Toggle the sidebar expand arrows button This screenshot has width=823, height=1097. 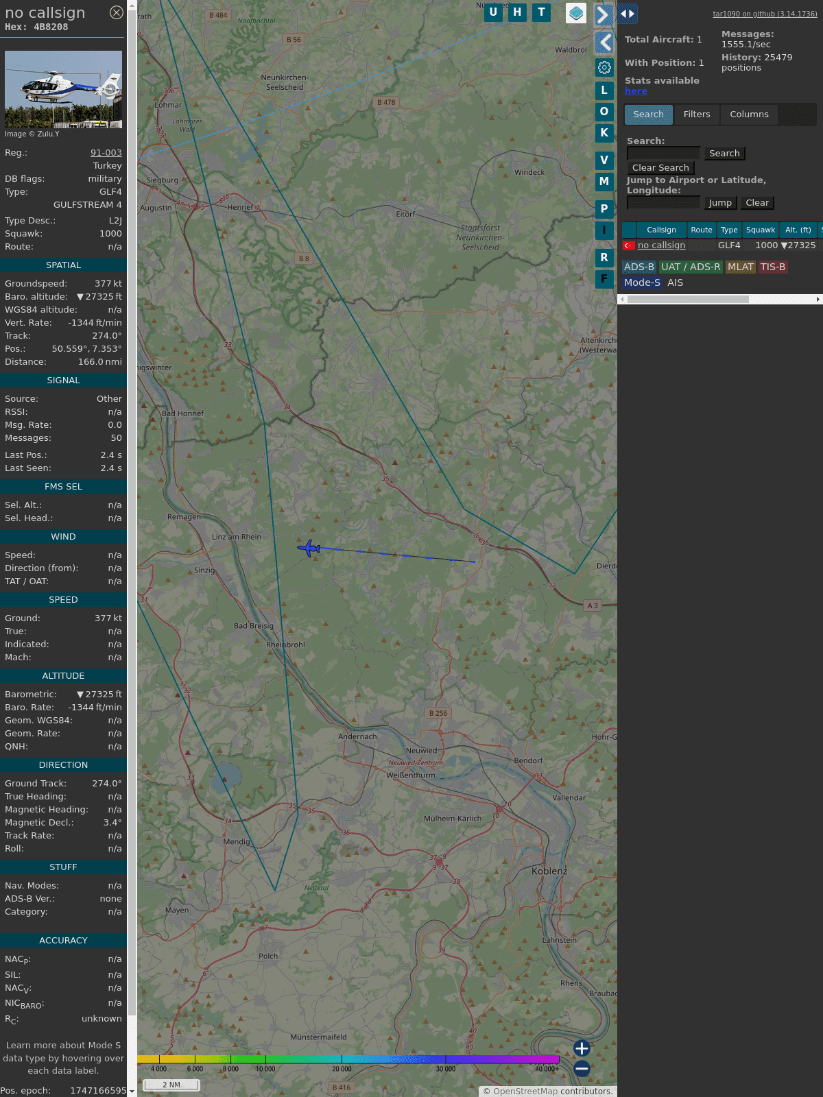point(627,14)
